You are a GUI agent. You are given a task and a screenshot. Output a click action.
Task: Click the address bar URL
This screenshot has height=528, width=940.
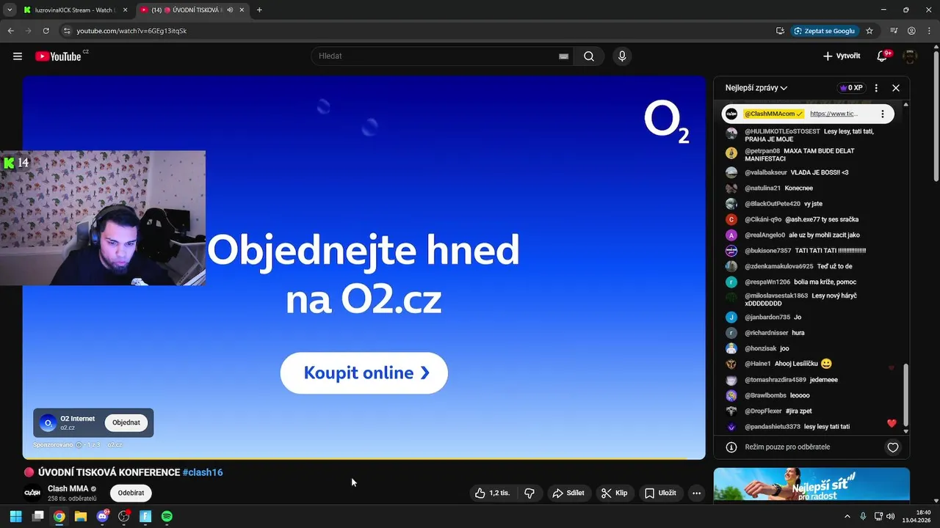131,31
